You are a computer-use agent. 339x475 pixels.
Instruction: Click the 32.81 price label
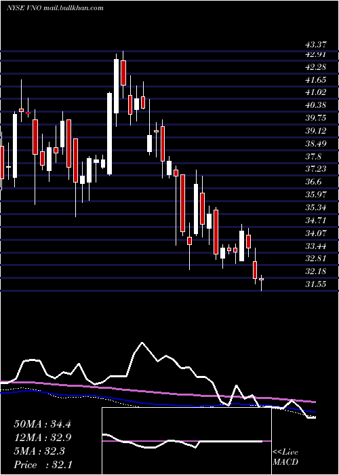tap(316, 259)
